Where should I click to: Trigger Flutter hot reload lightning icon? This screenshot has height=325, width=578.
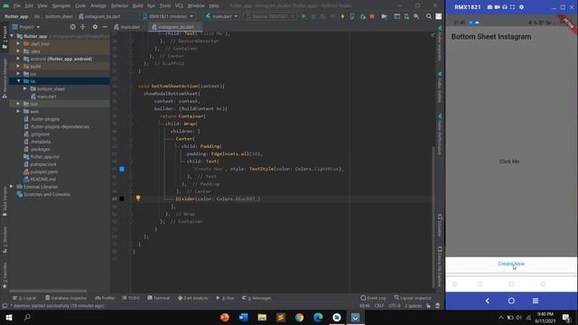[x=342, y=16]
